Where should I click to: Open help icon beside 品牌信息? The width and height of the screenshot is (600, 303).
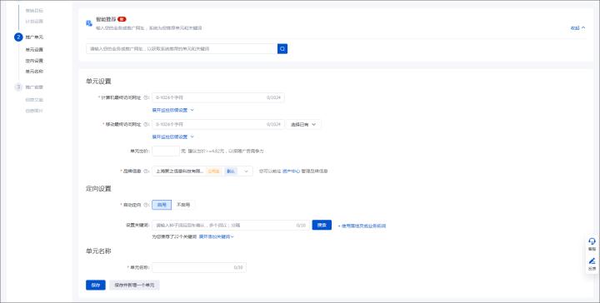[x=145, y=171]
